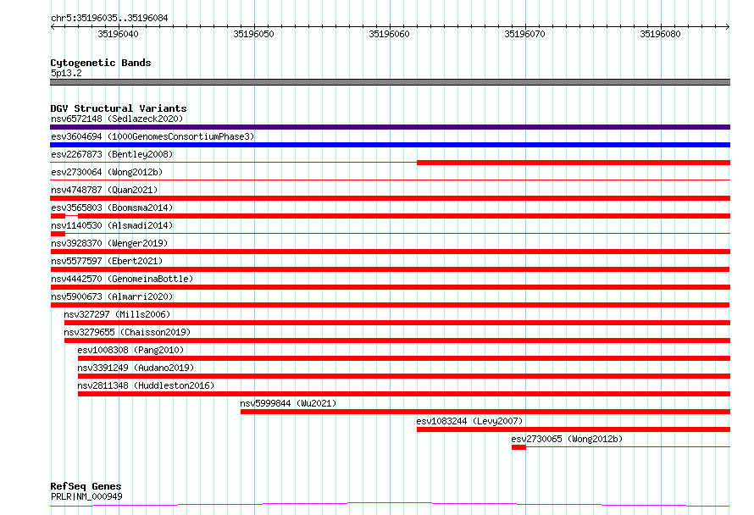Open the esv2267873 (Bentley2008) variant
The height and width of the screenshot is (515, 754).
click(112, 154)
